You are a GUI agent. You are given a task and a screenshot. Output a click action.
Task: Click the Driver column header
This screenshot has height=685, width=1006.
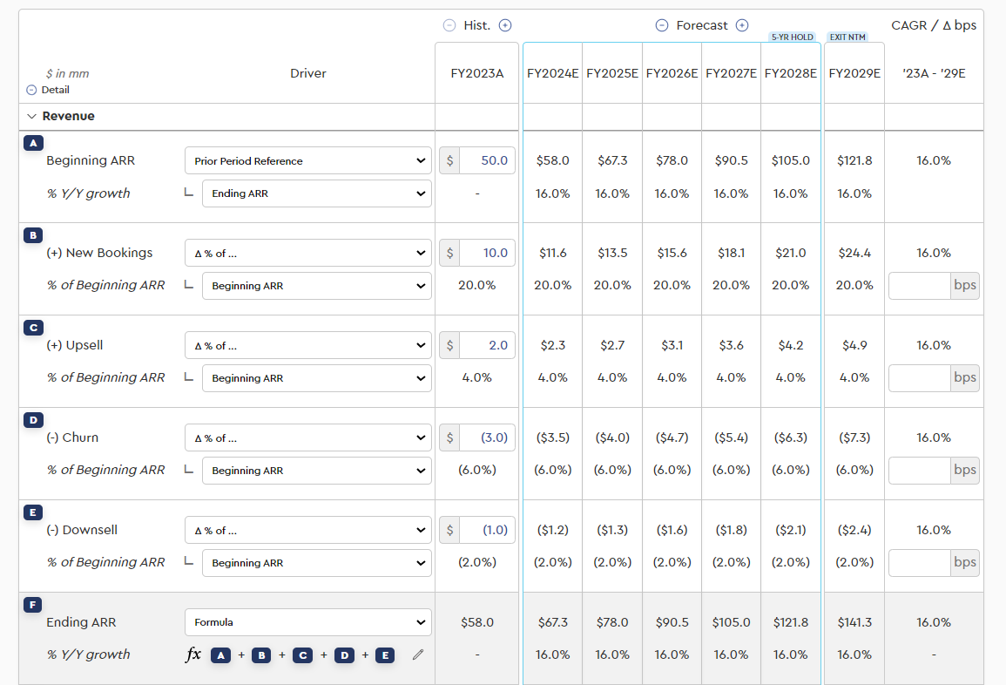[x=308, y=73]
